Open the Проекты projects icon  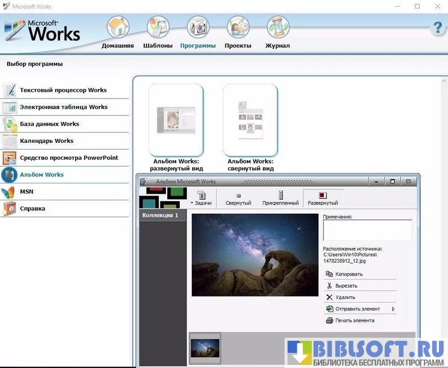coord(238,28)
